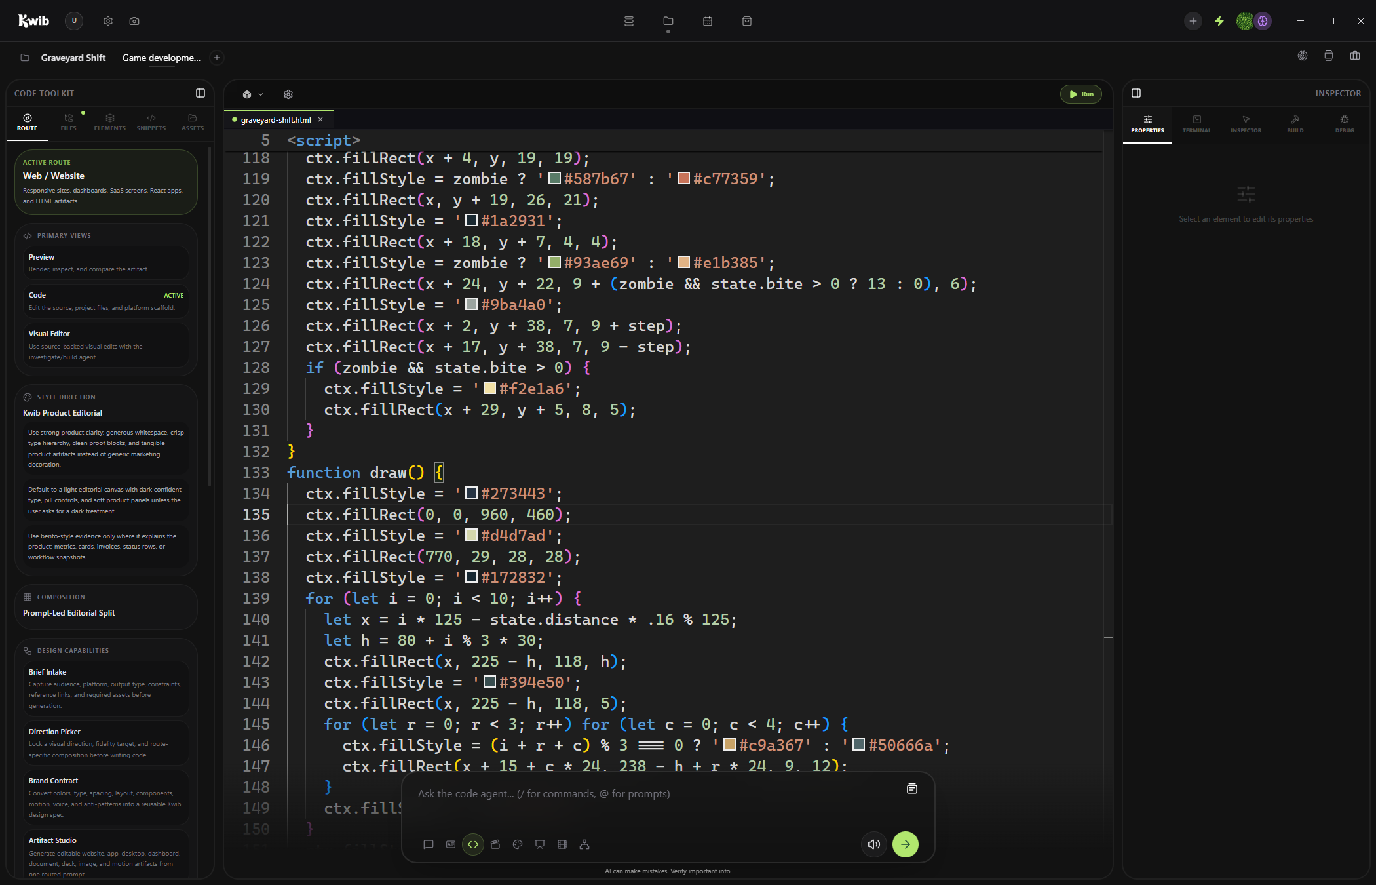The height and width of the screenshot is (885, 1376).
Task: Open the Direction Picker capability card
Action: (x=106, y=743)
